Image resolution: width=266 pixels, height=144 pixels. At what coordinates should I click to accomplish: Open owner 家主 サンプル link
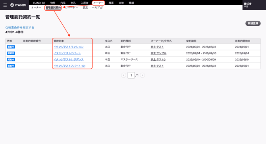coord(158,53)
